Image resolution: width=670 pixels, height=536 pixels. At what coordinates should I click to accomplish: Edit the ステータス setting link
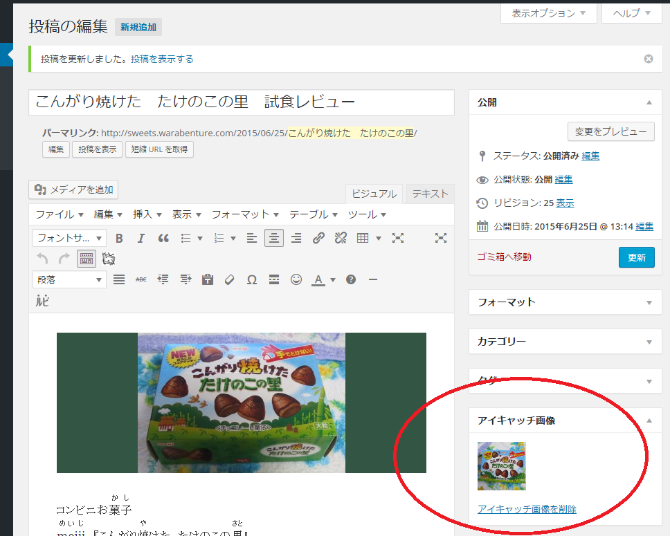click(x=590, y=156)
